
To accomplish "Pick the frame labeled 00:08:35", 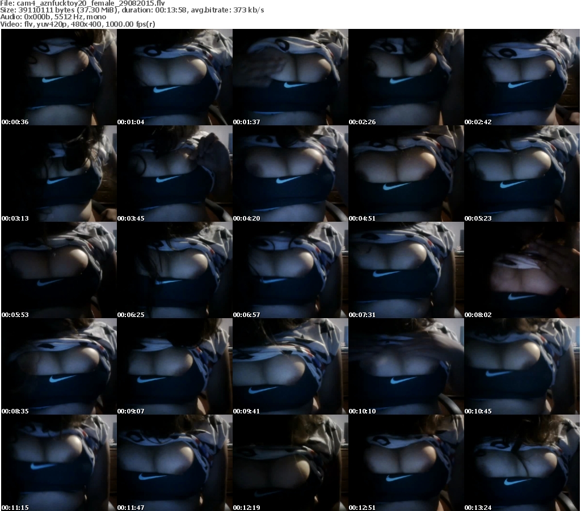I will click(59, 366).
